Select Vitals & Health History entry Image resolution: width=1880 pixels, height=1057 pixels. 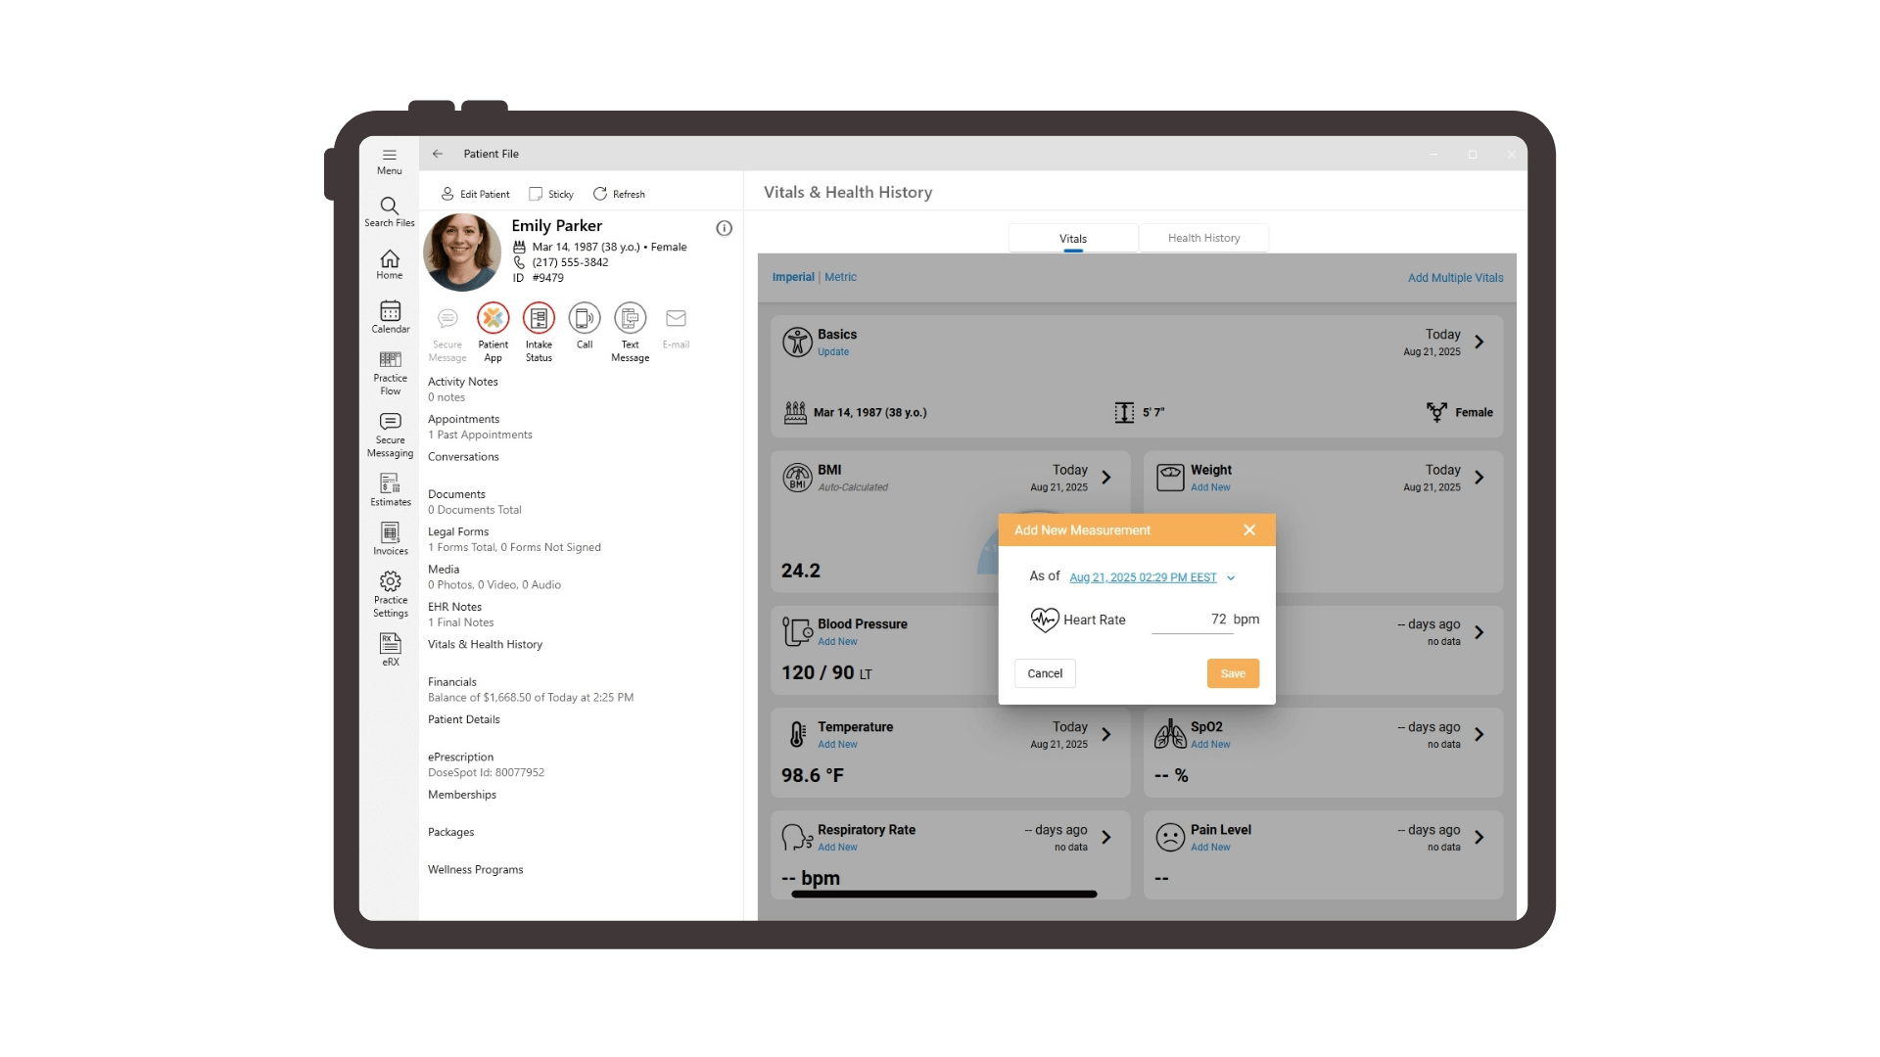click(x=485, y=644)
